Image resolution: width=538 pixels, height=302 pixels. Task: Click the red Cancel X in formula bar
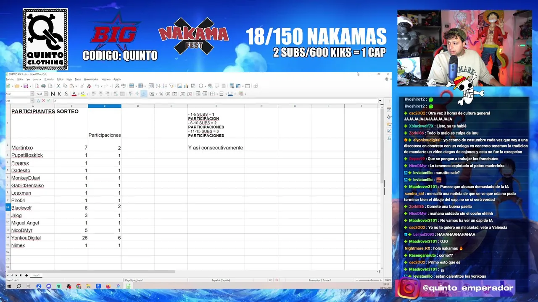(x=43, y=101)
